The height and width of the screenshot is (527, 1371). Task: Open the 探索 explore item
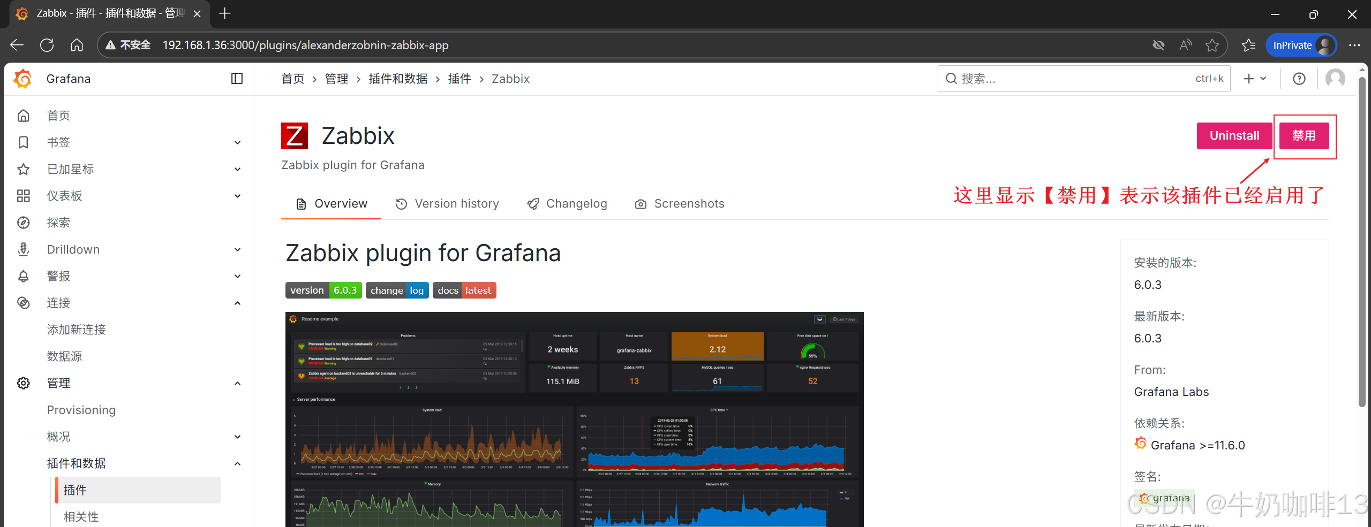point(58,223)
